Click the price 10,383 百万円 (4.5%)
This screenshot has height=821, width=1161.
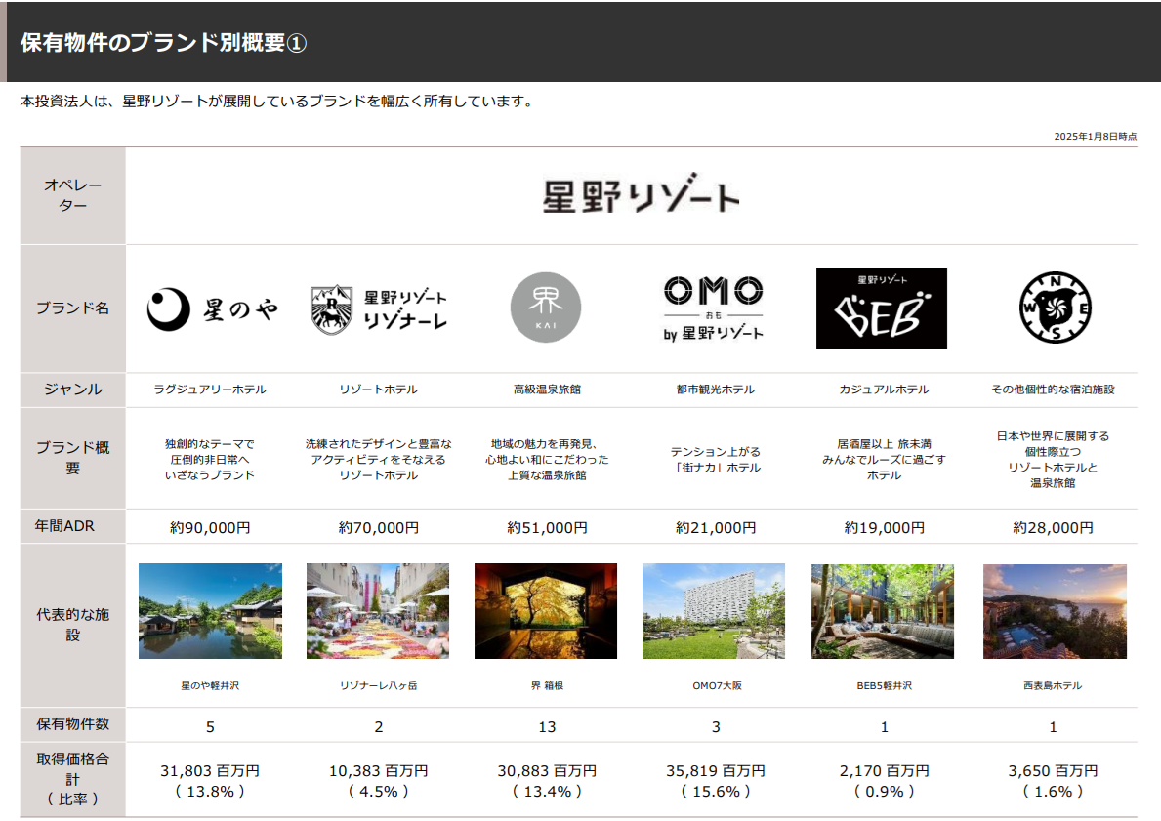pyautogui.click(x=378, y=781)
